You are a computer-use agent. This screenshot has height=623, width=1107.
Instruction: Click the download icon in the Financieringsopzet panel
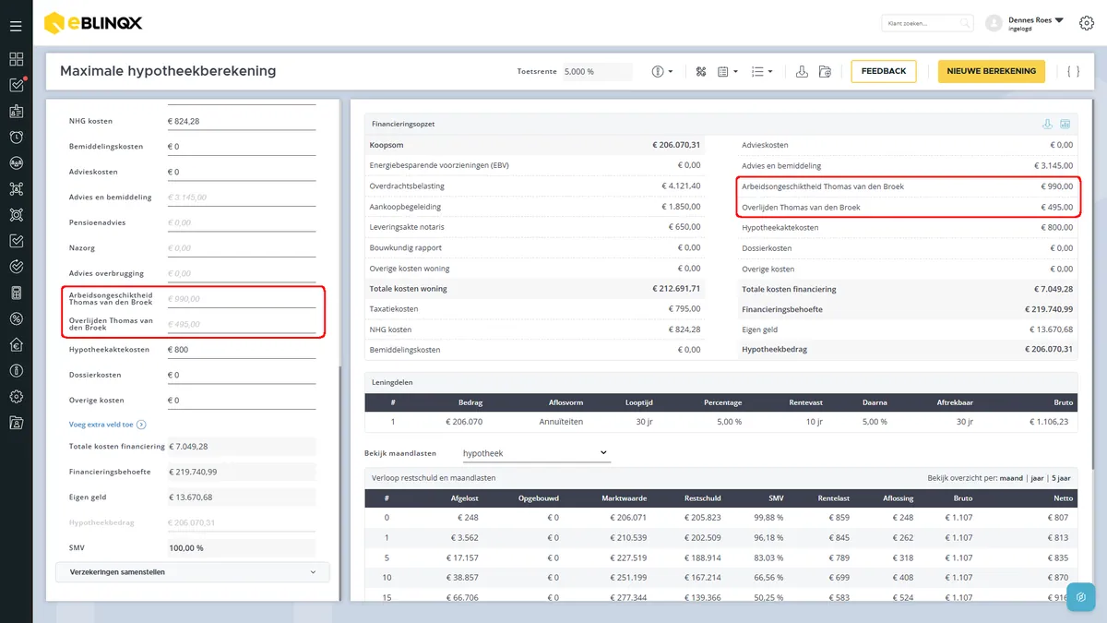pos(1047,125)
